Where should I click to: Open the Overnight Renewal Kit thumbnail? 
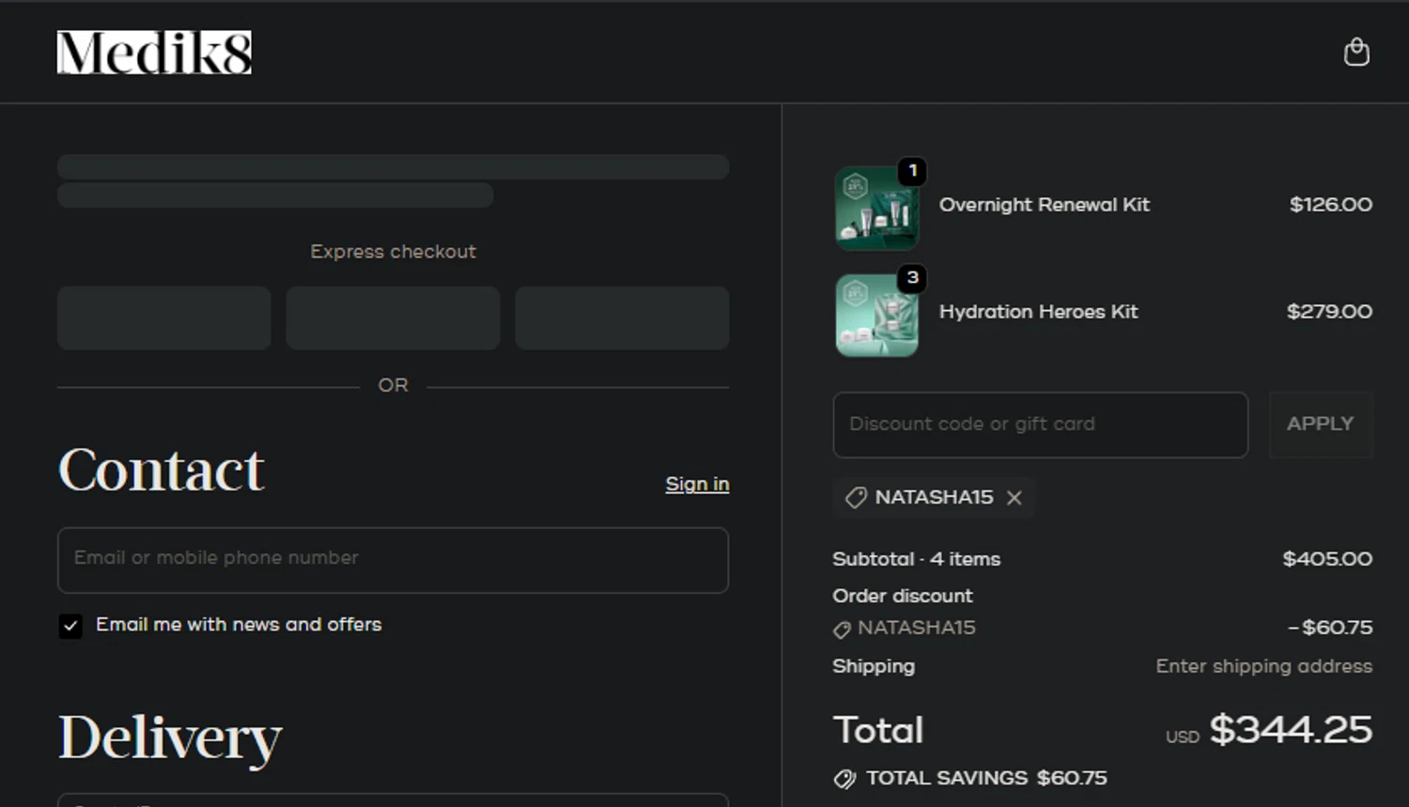876,208
